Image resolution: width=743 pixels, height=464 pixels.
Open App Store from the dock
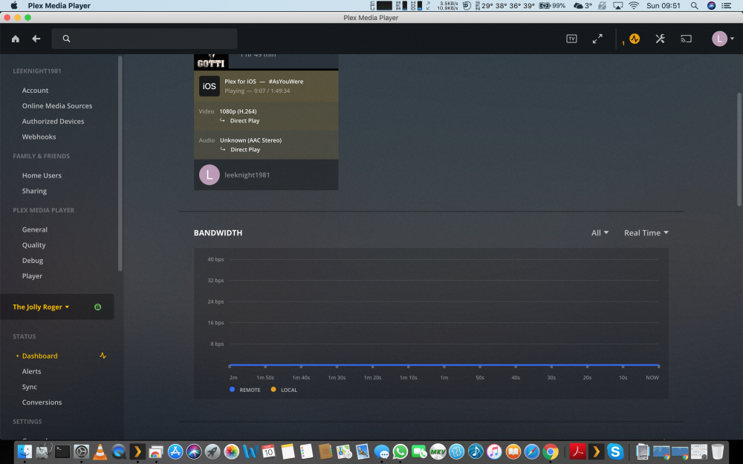tap(175, 451)
